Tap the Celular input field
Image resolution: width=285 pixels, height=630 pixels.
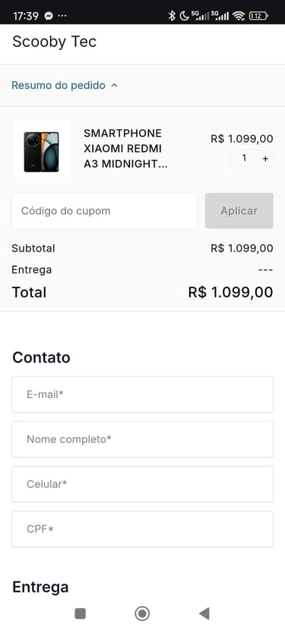pyautogui.click(x=142, y=484)
